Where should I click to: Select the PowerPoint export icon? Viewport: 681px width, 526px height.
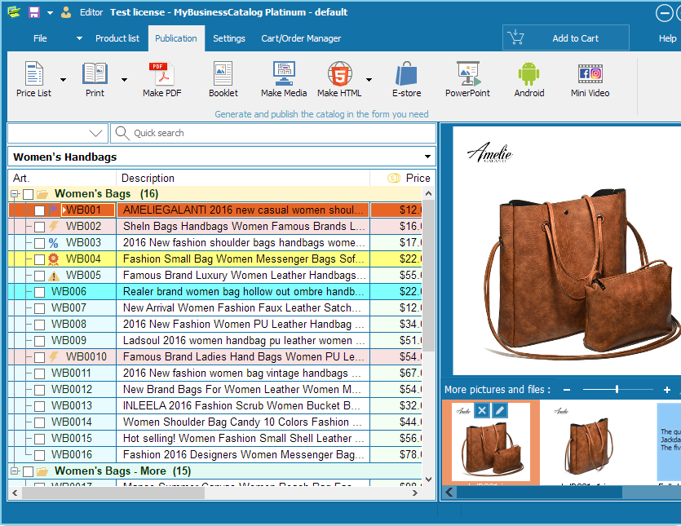(467, 79)
